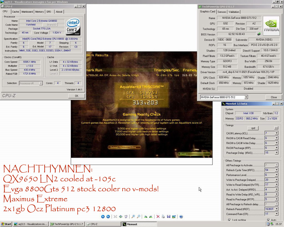The width and height of the screenshot is (284, 227).
Task: Open the Refresh Cycle Time (tRFC) dropdown
Action: [x=277, y=170]
